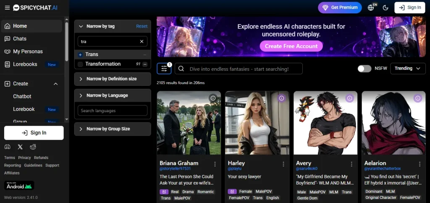Viewport: 430px width, 203px height.
Task: Click the Get Premium button
Action: pyautogui.click(x=340, y=8)
